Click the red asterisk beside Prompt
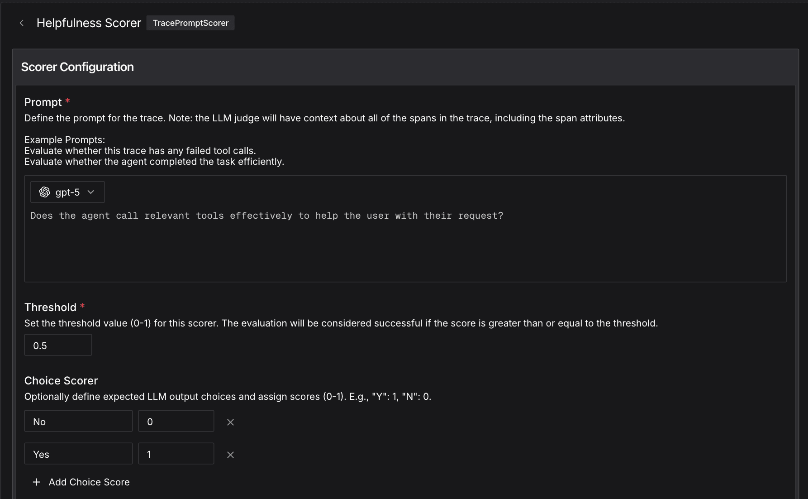This screenshot has height=499, width=808. tap(67, 101)
